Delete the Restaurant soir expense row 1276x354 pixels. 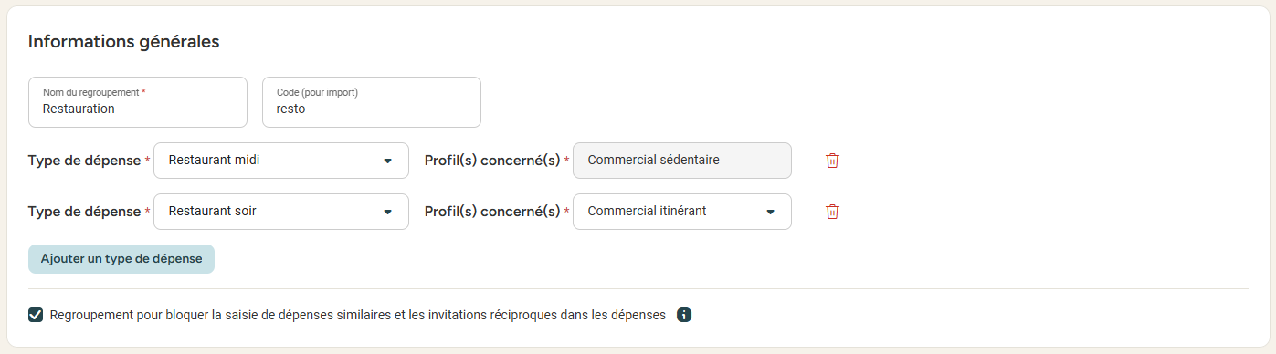[832, 212]
